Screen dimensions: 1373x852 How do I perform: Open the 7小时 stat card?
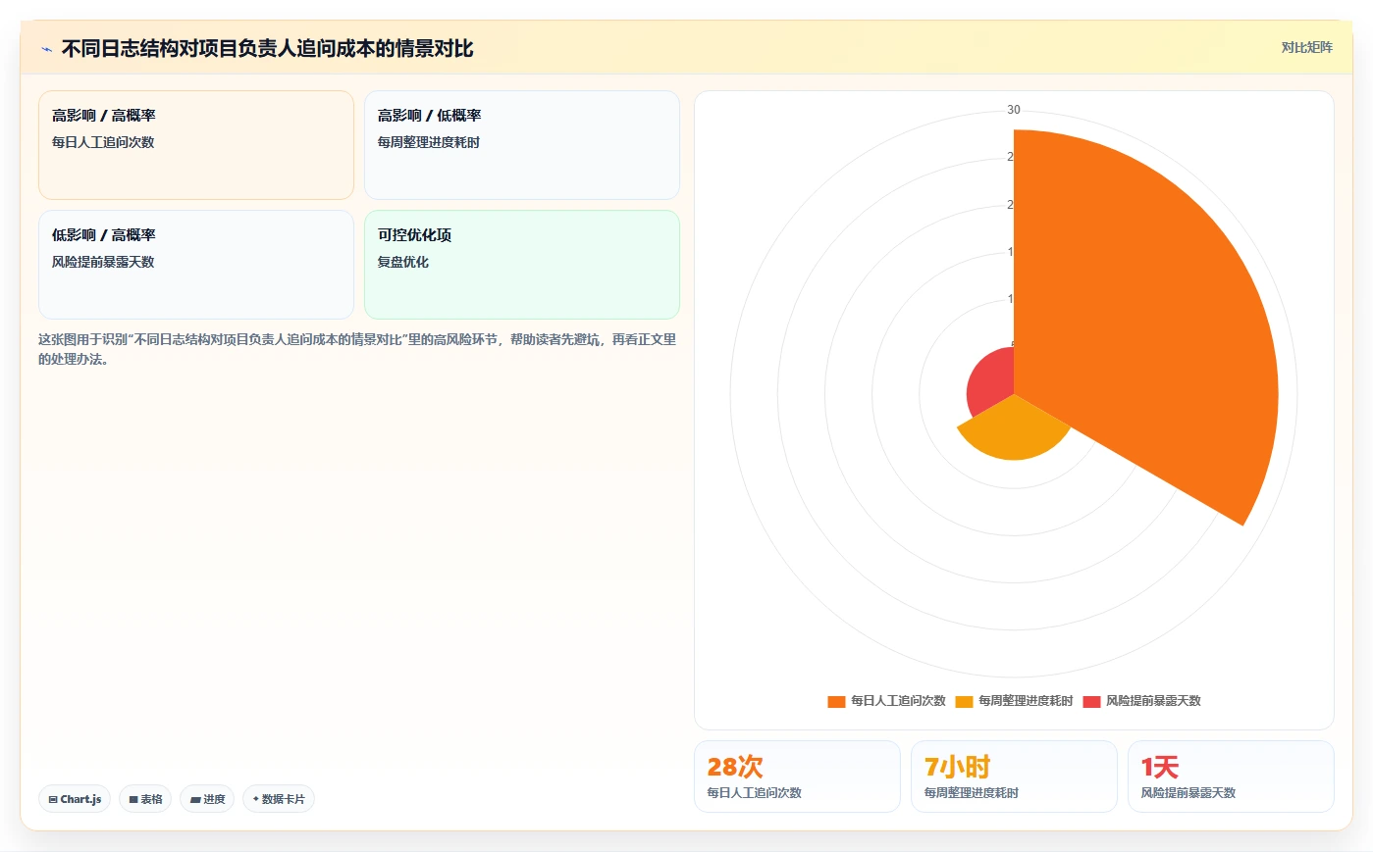click(x=1014, y=777)
